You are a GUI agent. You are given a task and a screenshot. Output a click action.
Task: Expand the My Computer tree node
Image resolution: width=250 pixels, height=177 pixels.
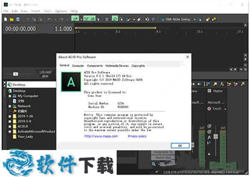(x=10, y=96)
